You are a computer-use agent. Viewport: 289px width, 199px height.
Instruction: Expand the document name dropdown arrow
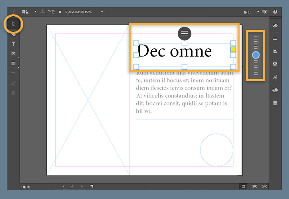[102, 12]
